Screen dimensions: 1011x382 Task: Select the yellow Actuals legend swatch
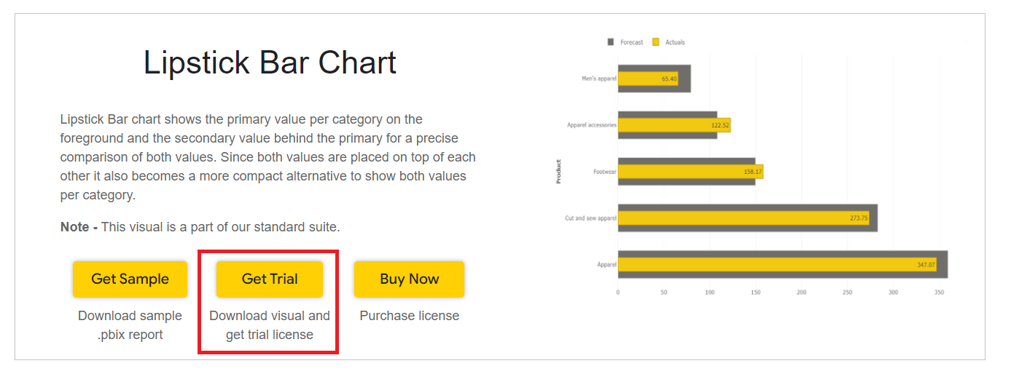[x=655, y=42]
